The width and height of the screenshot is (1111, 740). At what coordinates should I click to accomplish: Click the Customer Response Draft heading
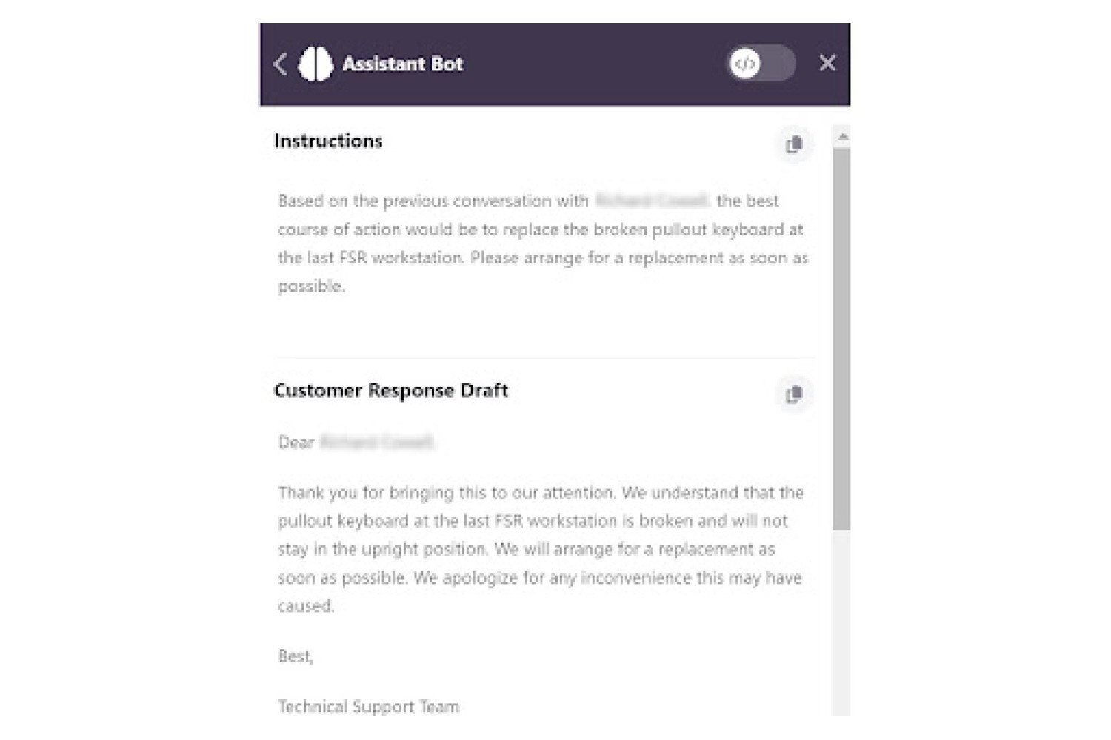coord(391,391)
